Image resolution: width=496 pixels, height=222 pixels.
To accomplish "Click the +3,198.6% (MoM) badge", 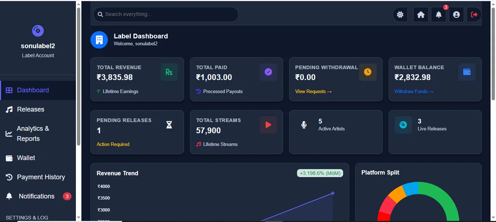I will coord(320,173).
